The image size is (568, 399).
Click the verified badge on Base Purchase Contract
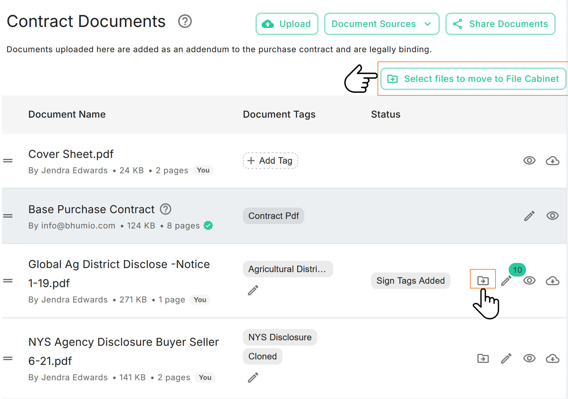208,225
